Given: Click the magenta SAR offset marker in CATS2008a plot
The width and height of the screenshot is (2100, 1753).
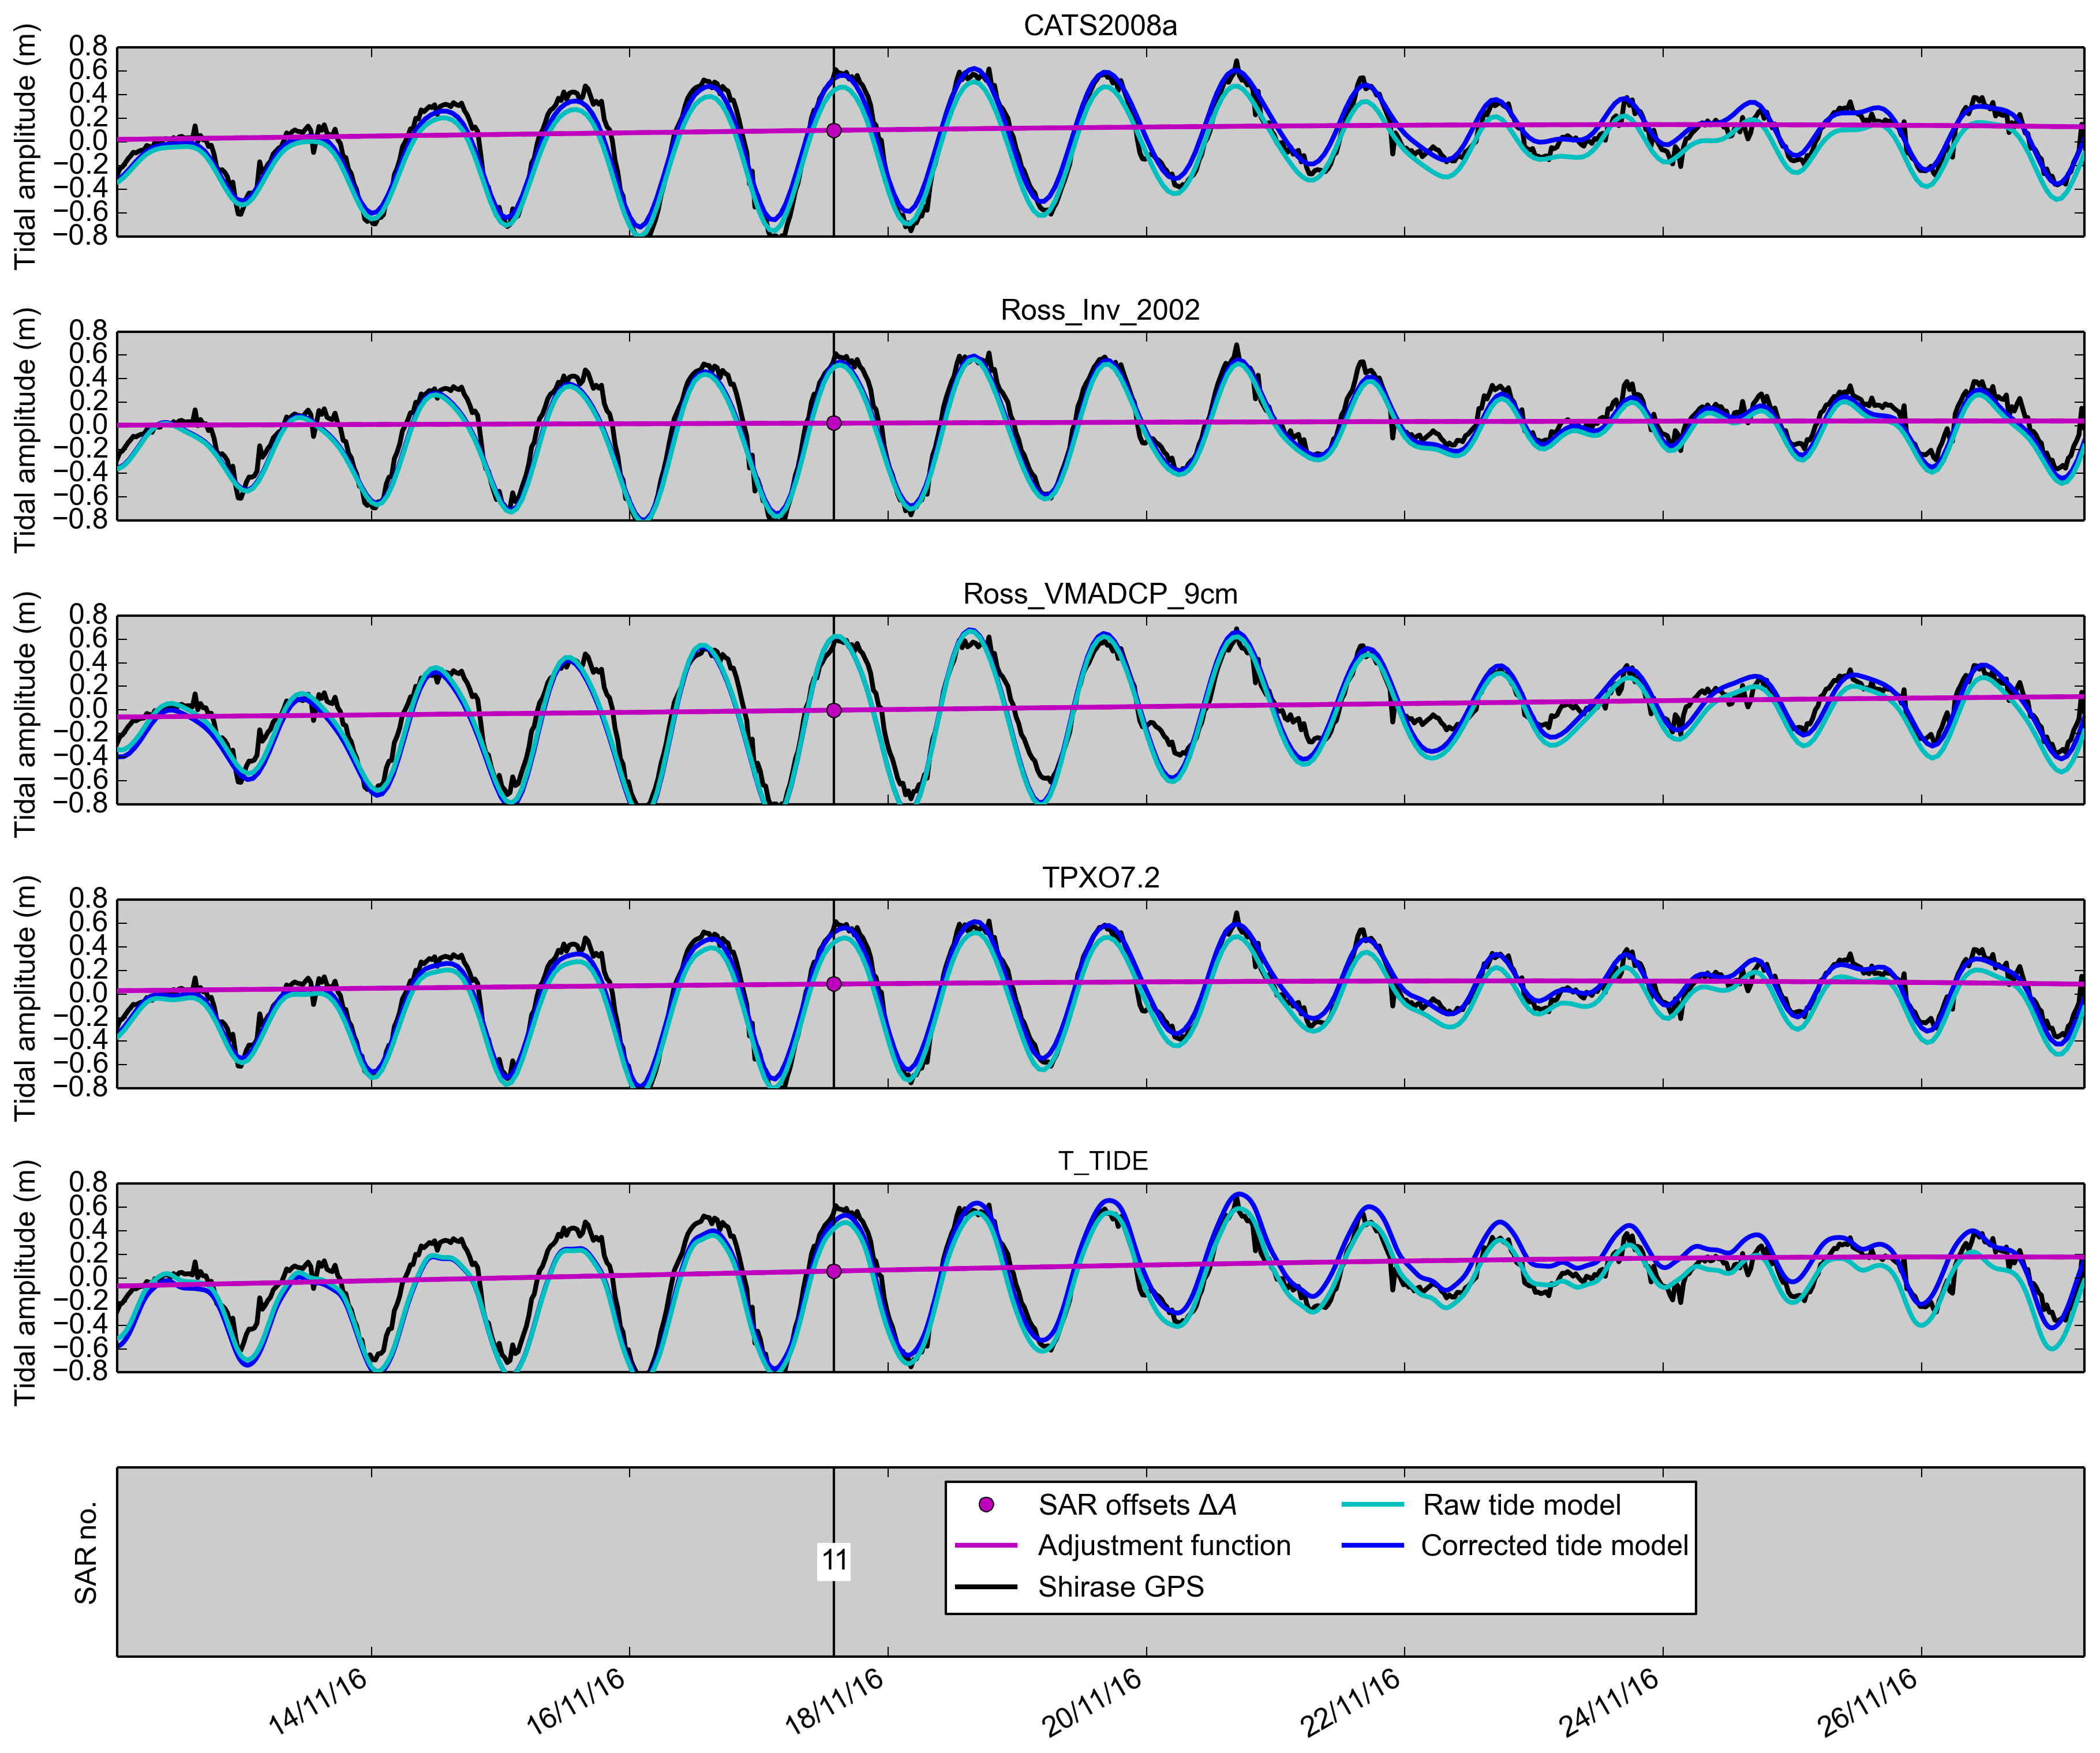Looking at the screenshot, I should [834, 130].
